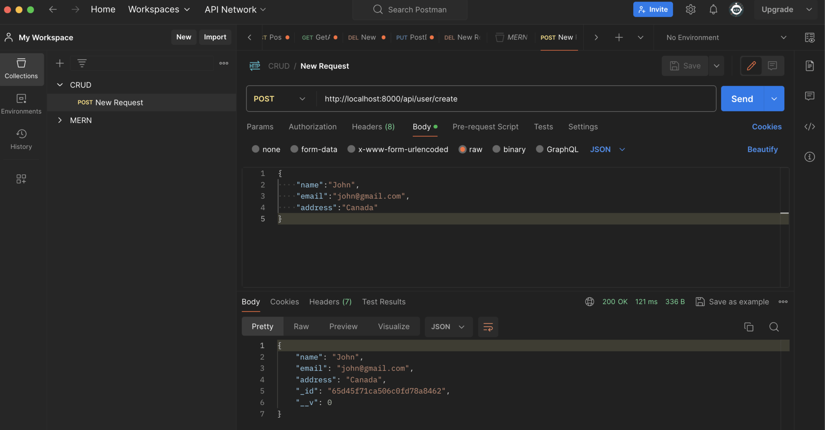Toggle word wrap in response view
Image resolution: width=825 pixels, height=430 pixels.
tap(488, 327)
